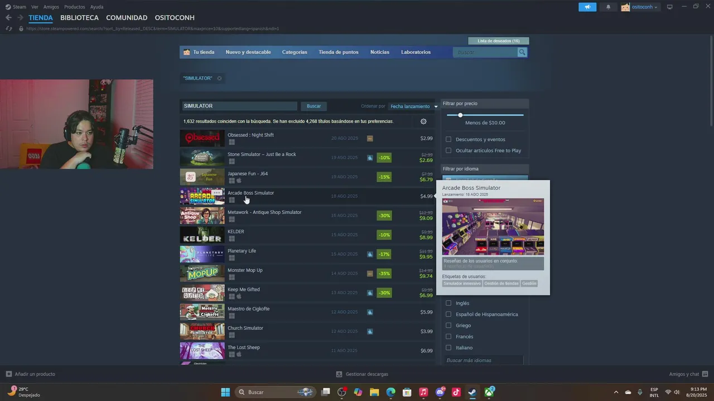Go back with the left arrow
The width and height of the screenshot is (714, 401).
point(8,18)
